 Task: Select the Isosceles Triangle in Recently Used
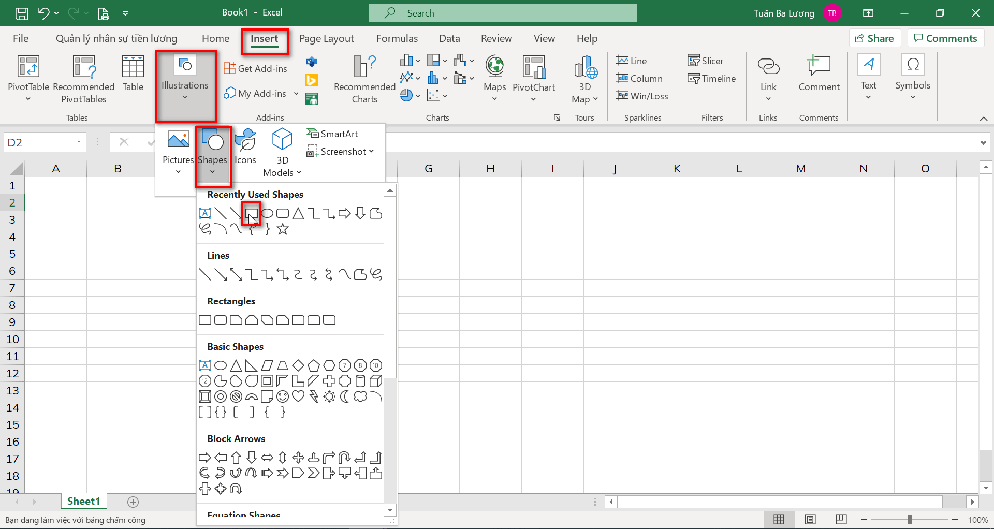pyautogui.click(x=298, y=213)
